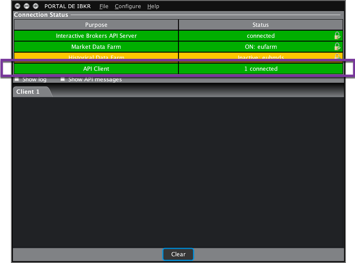Viewport: 355px width, 263px height.
Task: Open the Help menu
Action: click(x=153, y=6)
